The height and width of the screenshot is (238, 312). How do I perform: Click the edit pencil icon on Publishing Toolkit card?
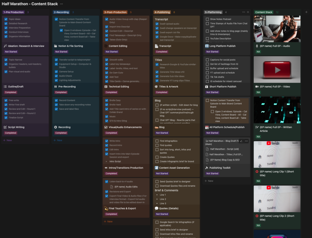point(241,141)
